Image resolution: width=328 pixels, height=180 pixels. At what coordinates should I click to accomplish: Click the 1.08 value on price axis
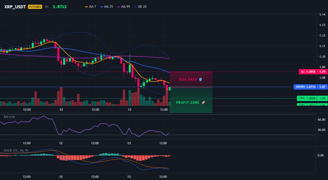tap(322, 78)
